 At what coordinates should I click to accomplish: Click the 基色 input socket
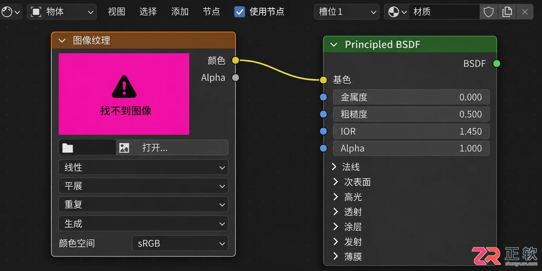[x=323, y=80]
